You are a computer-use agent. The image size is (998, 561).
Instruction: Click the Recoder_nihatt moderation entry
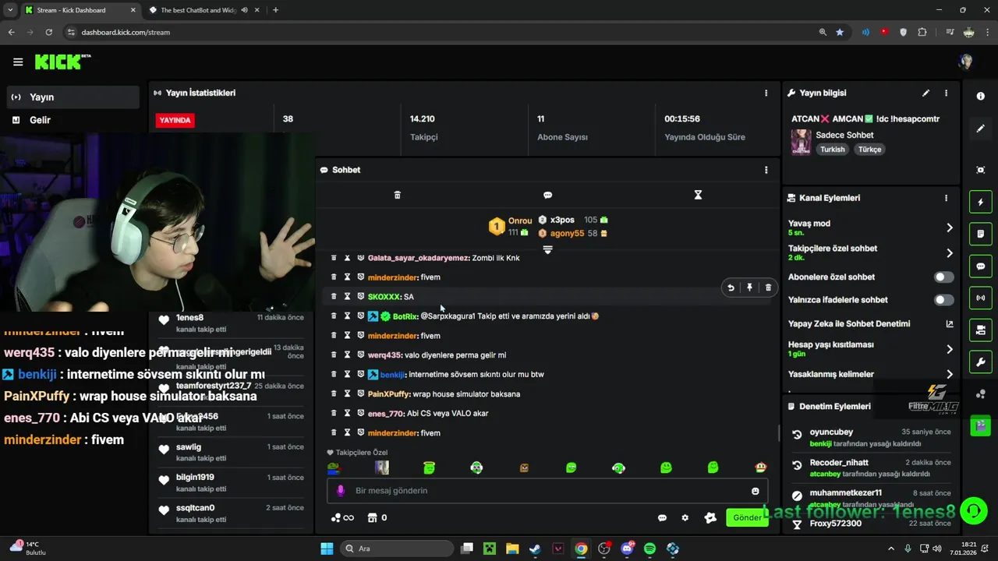[x=870, y=467]
